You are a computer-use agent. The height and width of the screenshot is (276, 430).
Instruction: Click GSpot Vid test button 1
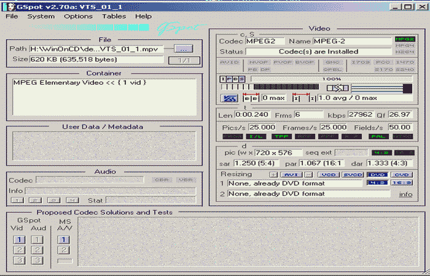pos(20,240)
